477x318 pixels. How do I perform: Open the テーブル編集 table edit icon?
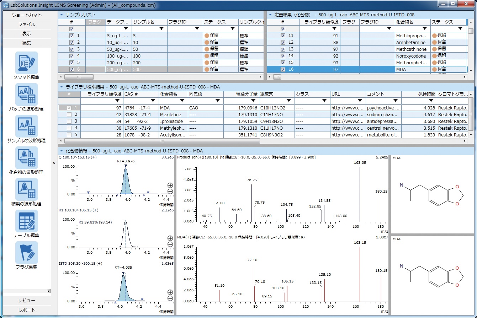27,221
